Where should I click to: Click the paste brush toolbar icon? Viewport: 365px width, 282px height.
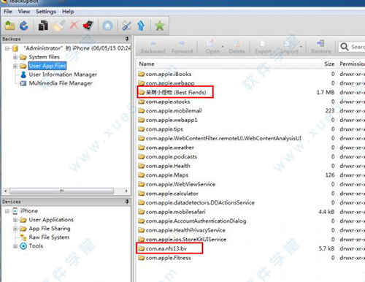tap(58, 26)
